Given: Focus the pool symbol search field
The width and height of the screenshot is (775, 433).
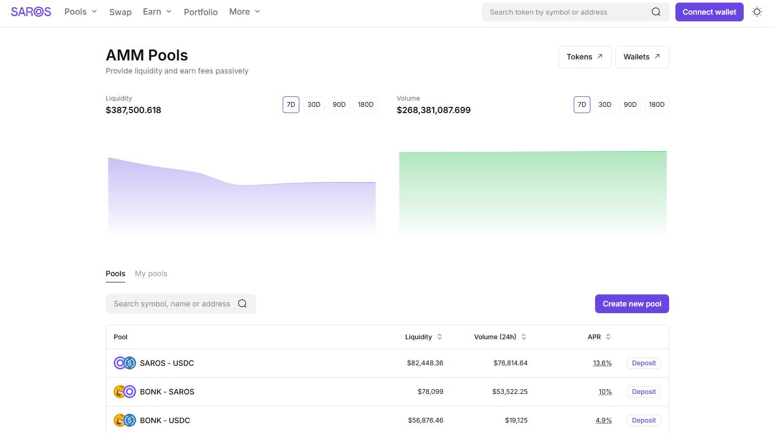Looking at the screenshot, I should click(172, 304).
